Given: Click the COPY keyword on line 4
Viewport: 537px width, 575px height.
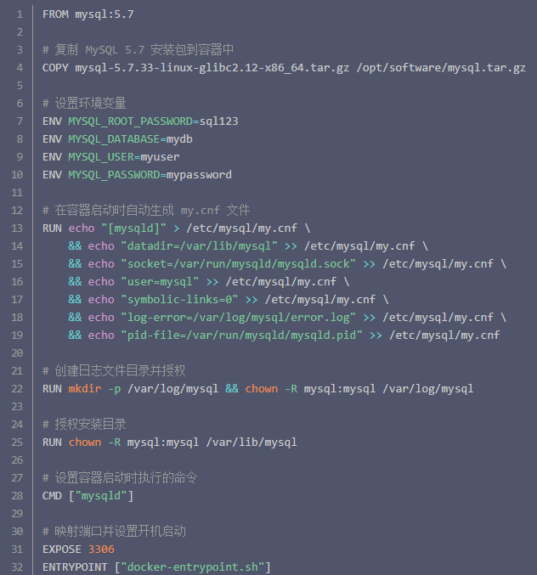Looking at the screenshot, I should point(55,68).
